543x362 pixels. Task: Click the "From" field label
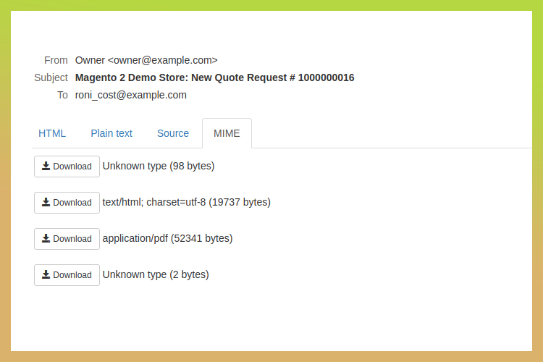pos(56,60)
